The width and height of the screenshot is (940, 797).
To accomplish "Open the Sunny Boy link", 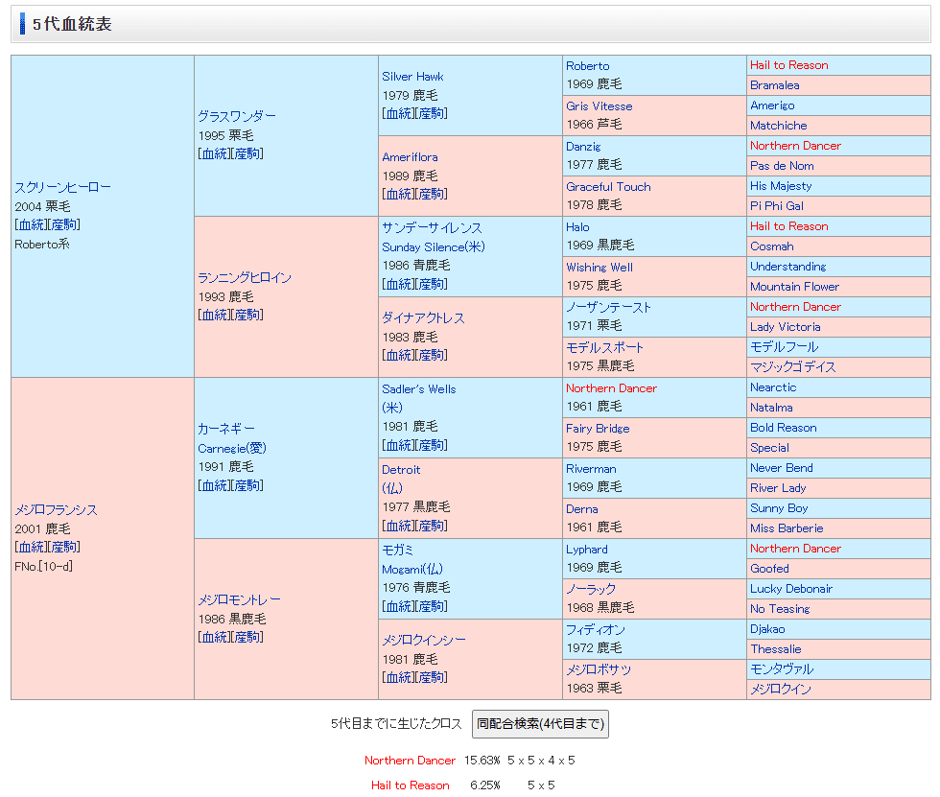I will [x=779, y=508].
